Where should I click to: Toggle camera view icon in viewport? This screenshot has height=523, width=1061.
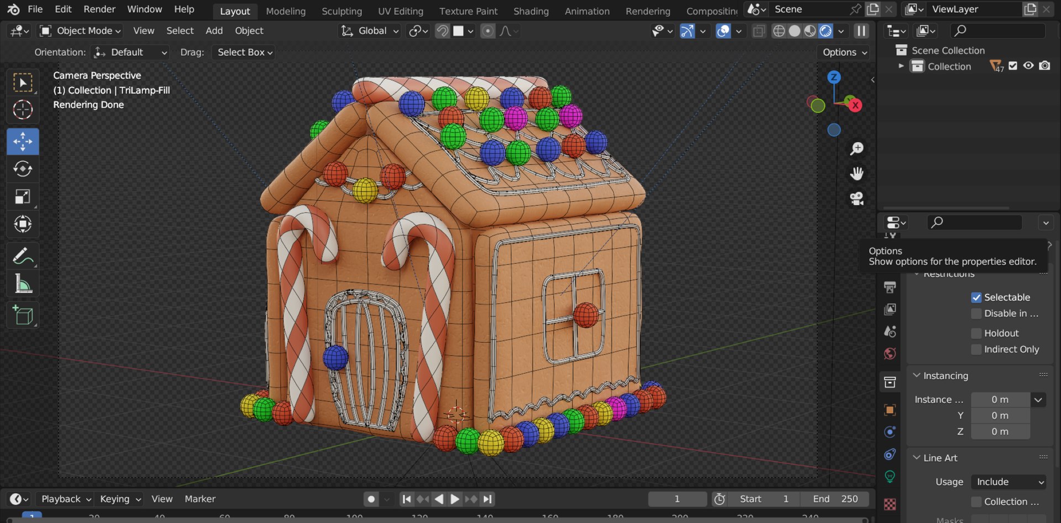click(x=857, y=198)
